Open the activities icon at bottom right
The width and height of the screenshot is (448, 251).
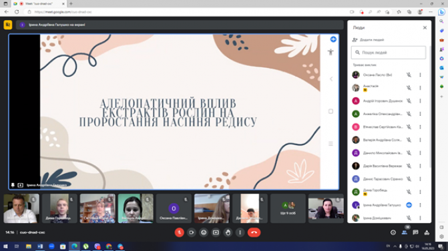[x=427, y=232]
